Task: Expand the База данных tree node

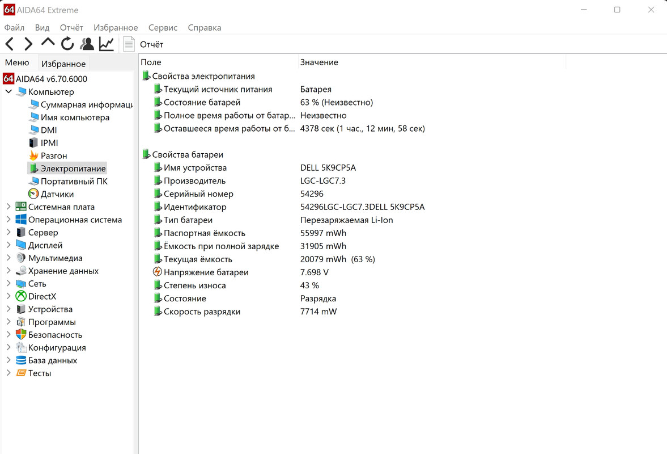Action: (x=9, y=360)
